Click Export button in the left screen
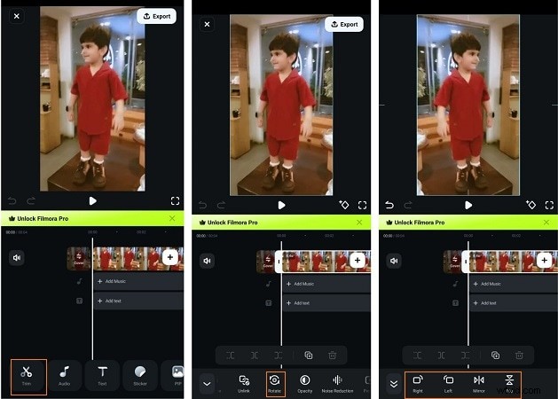The height and width of the screenshot is (399, 558). pyautogui.click(x=156, y=16)
